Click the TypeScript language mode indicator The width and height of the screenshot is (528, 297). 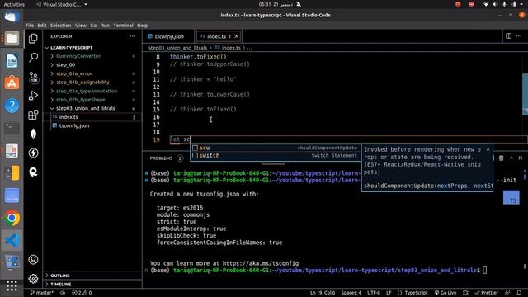tap(416, 293)
